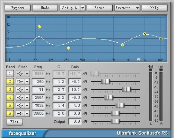Click band 5 Q field 1.4

[59, 106]
